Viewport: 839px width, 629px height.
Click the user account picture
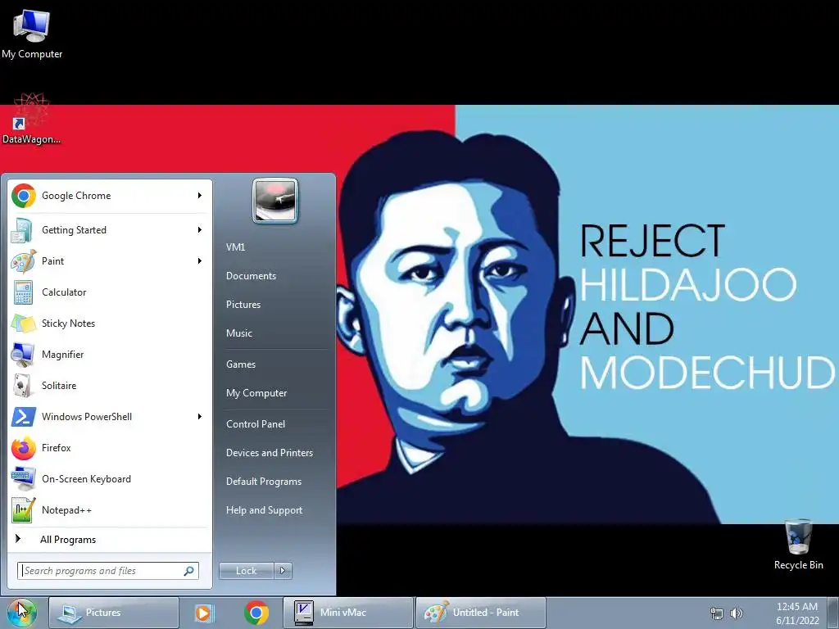(275, 200)
